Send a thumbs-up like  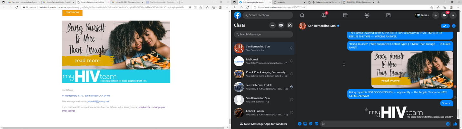click(x=455, y=124)
